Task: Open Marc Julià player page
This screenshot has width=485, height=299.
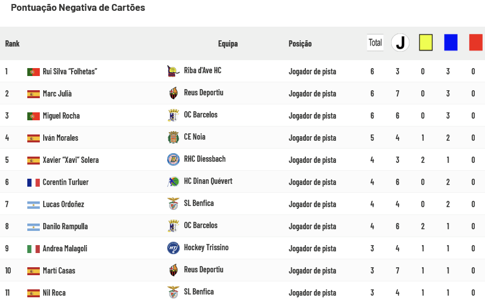Action: (57, 94)
